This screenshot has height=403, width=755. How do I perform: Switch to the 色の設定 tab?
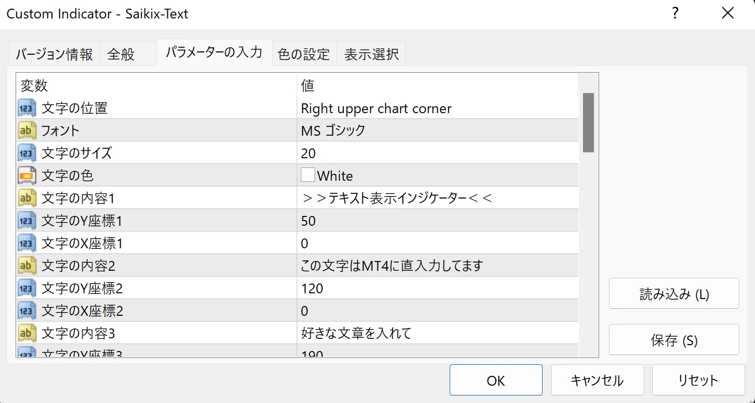pos(304,54)
